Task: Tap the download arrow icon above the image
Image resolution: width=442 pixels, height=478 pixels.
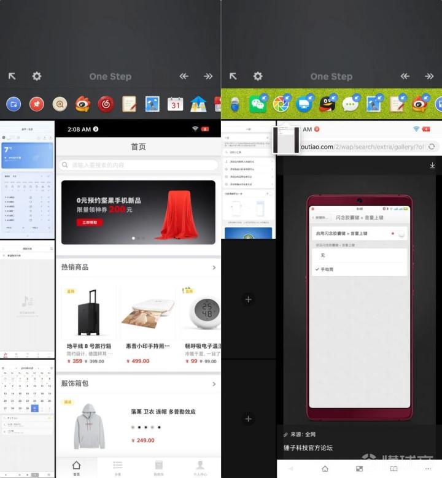Action: coord(432,165)
